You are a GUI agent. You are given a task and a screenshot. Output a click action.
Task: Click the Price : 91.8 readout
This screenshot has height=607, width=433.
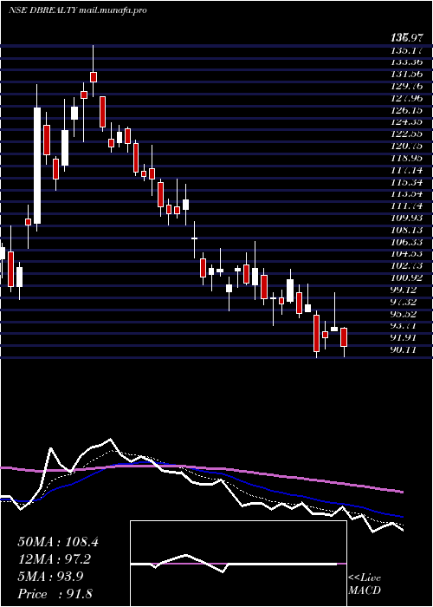point(55,594)
